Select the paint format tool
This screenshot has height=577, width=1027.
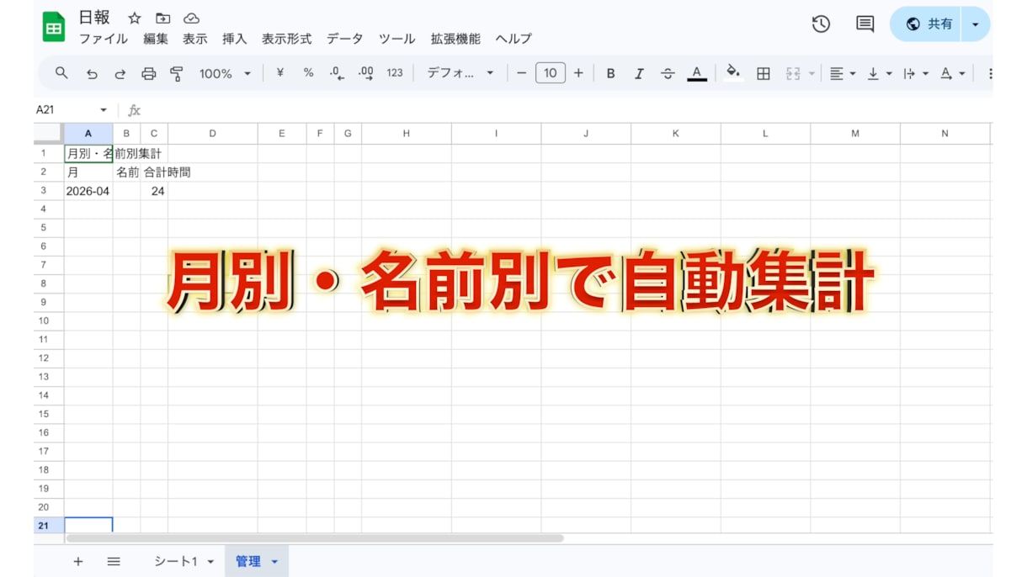coord(177,74)
